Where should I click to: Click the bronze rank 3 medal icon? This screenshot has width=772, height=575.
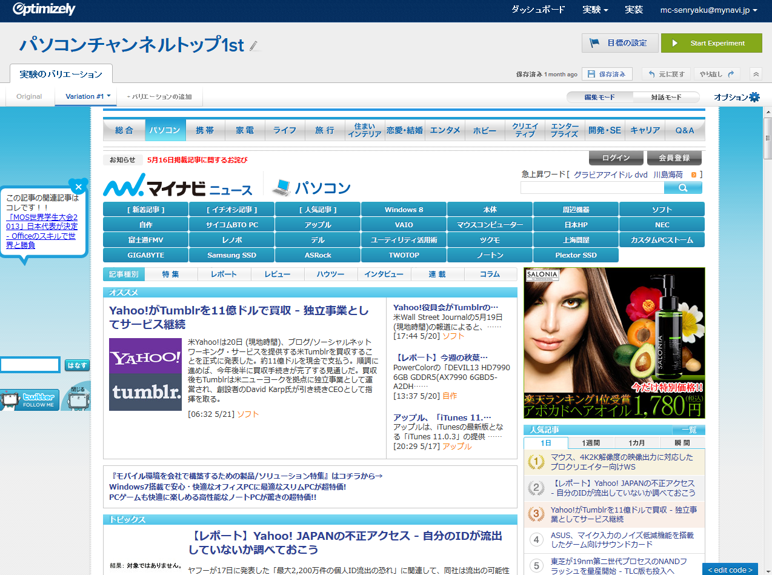[x=536, y=514]
